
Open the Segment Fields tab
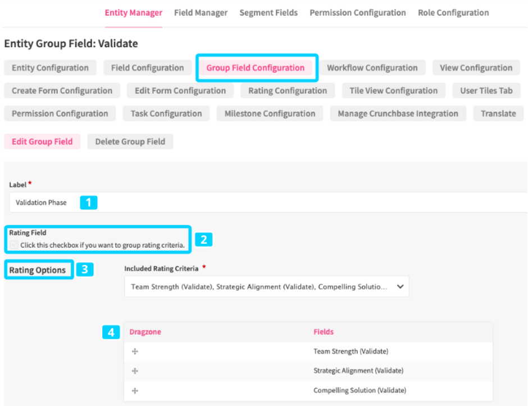pos(268,12)
